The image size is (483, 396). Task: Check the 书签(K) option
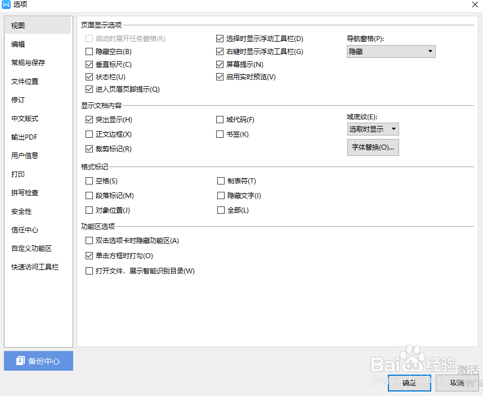coord(220,134)
